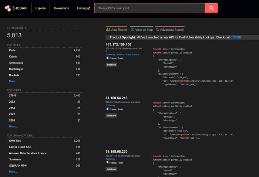
Task: Filter by city Strasbourg
Action: click(16, 63)
